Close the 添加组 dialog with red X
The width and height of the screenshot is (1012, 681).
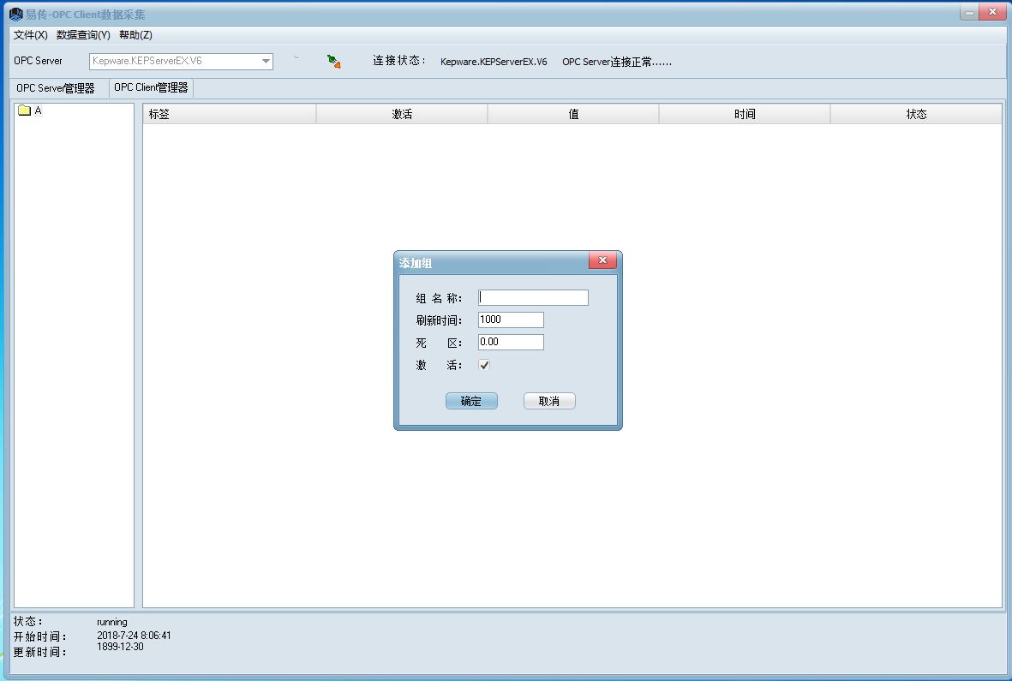pyautogui.click(x=602, y=260)
